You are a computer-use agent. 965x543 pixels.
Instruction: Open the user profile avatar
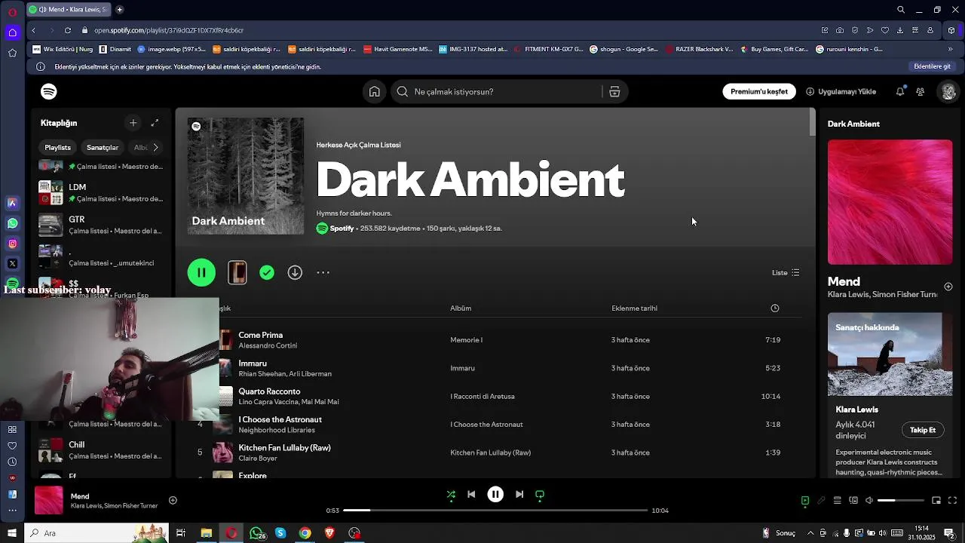pyautogui.click(x=948, y=91)
